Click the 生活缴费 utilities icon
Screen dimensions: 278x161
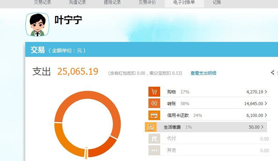151,127
